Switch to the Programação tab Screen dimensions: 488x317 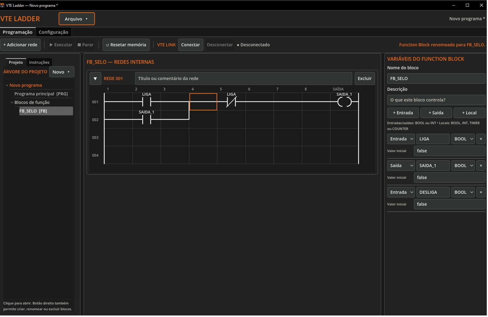pyautogui.click(x=18, y=32)
